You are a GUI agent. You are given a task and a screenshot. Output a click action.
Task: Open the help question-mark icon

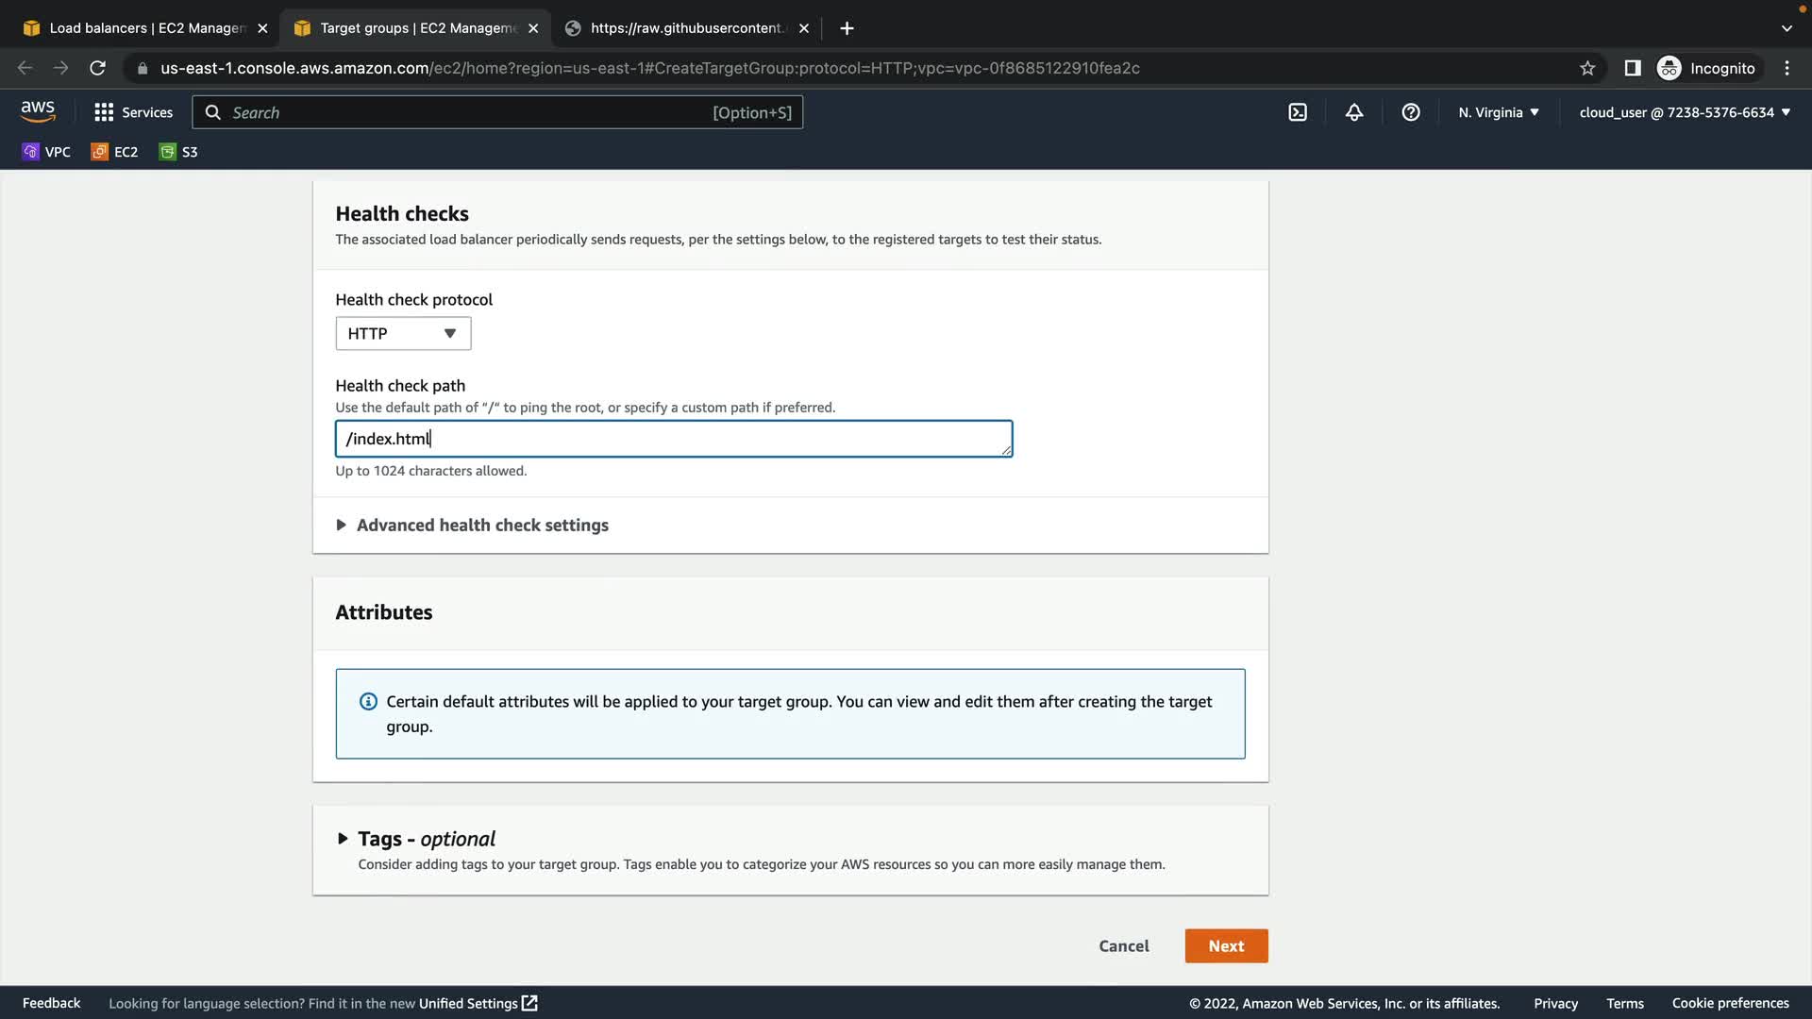pos(1411,112)
